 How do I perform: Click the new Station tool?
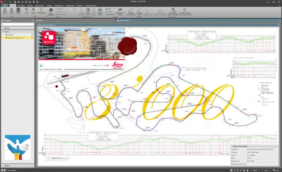pos(34,11)
